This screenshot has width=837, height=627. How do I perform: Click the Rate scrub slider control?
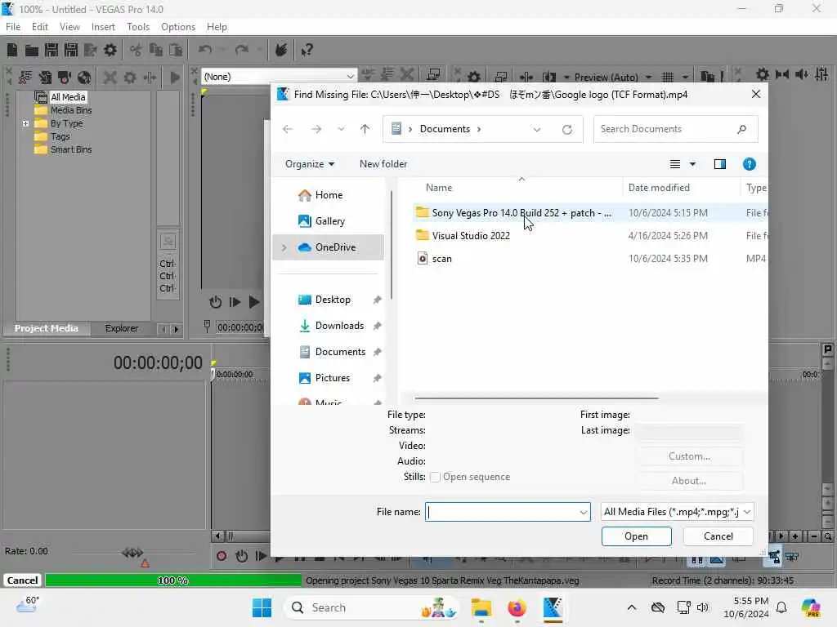click(x=132, y=553)
